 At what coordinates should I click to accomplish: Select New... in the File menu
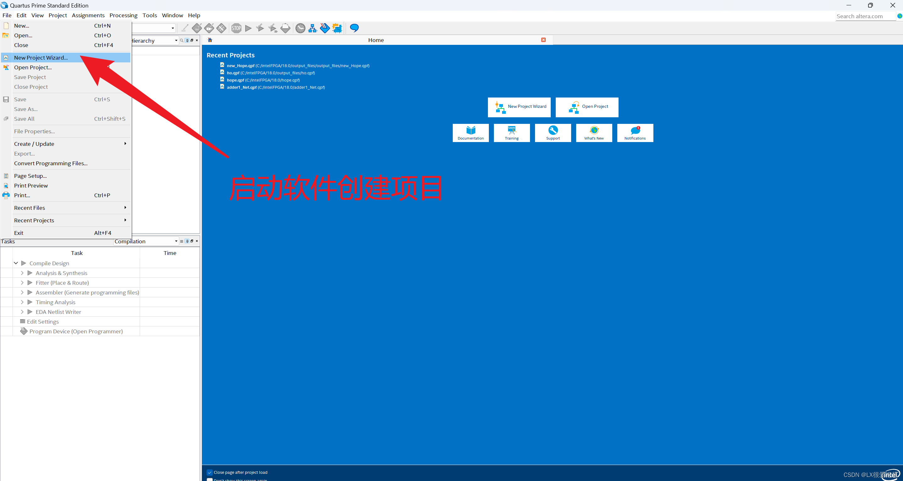pos(66,26)
